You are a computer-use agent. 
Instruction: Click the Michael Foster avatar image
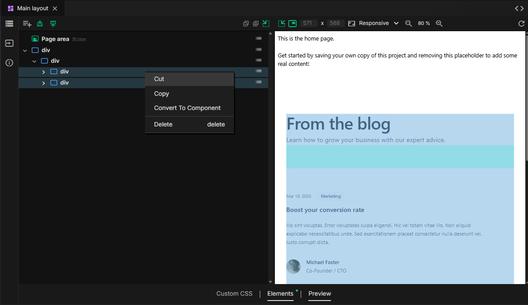click(x=293, y=266)
